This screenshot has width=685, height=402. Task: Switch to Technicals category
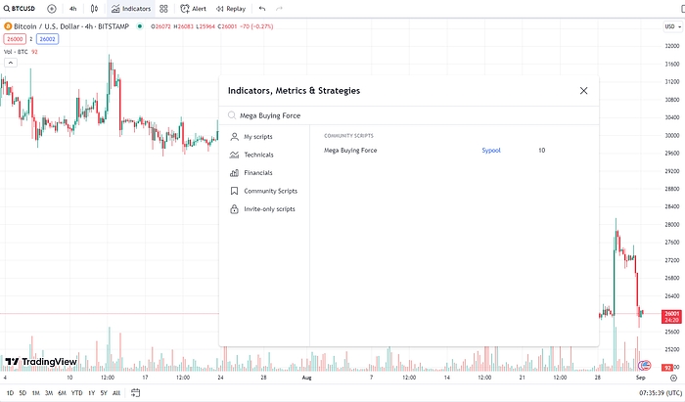[258, 155]
